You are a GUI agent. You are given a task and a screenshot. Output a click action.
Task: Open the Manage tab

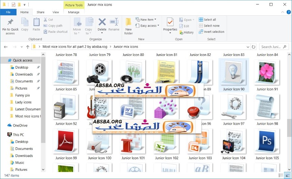coord(74,12)
